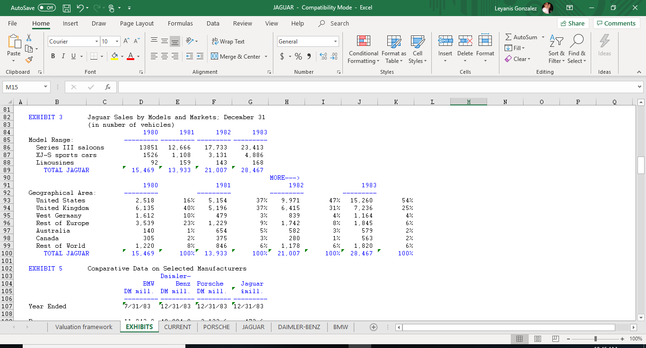
Task: Click the Share button
Action: pyautogui.click(x=573, y=23)
